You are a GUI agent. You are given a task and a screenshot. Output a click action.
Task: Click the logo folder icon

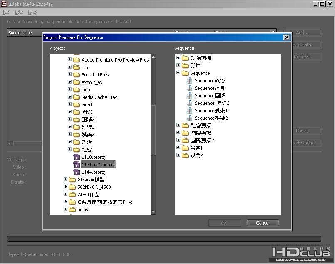coord(77,90)
